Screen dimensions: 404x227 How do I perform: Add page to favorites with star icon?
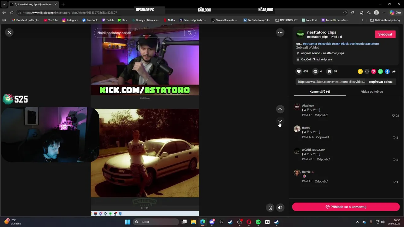345,13
